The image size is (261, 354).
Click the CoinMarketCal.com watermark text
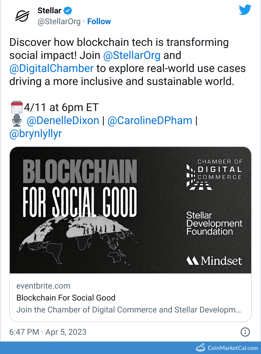pyautogui.click(x=233, y=348)
